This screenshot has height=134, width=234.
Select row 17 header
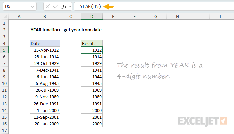[4, 130]
